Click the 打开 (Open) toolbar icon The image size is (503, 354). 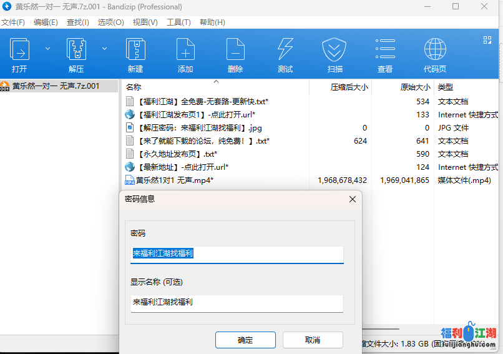click(19, 49)
